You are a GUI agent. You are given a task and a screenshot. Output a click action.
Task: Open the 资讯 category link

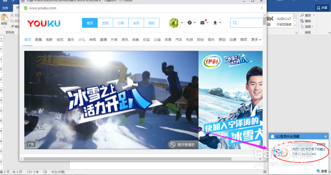pos(125,39)
